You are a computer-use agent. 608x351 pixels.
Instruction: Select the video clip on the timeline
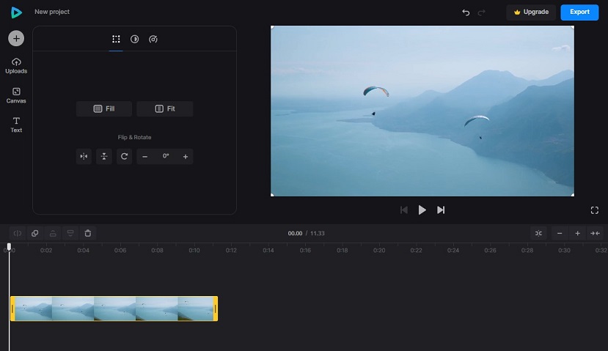point(114,308)
